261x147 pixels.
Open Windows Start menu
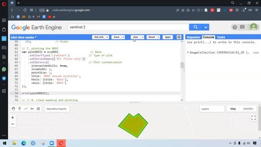(4, 143)
